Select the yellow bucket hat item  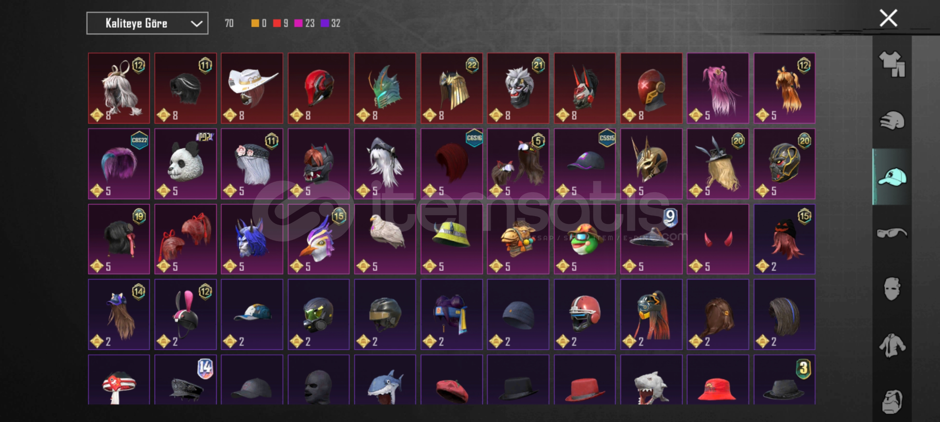pyautogui.click(x=451, y=239)
